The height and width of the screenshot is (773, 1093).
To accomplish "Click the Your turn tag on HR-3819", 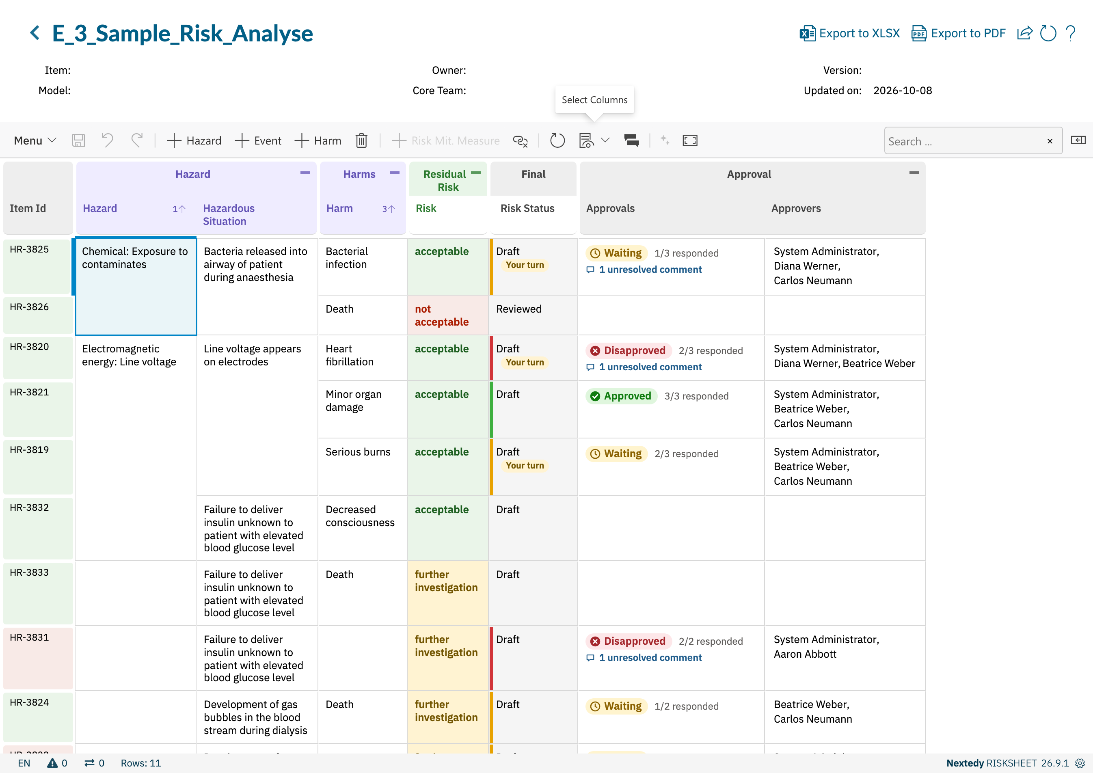I will pos(525,466).
